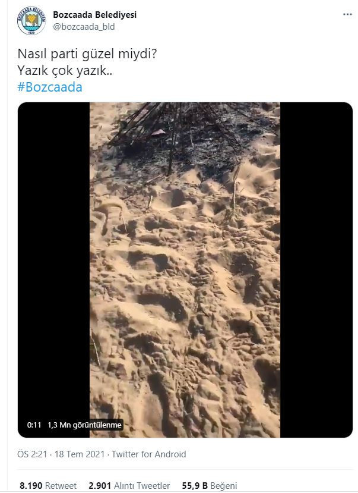Click the 1,3 Mn görüntülenme view count
Screen dimensions: 358x493
point(84,425)
